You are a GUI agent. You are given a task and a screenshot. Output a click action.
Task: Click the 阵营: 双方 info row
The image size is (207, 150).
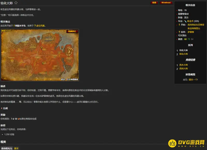(183, 18)
